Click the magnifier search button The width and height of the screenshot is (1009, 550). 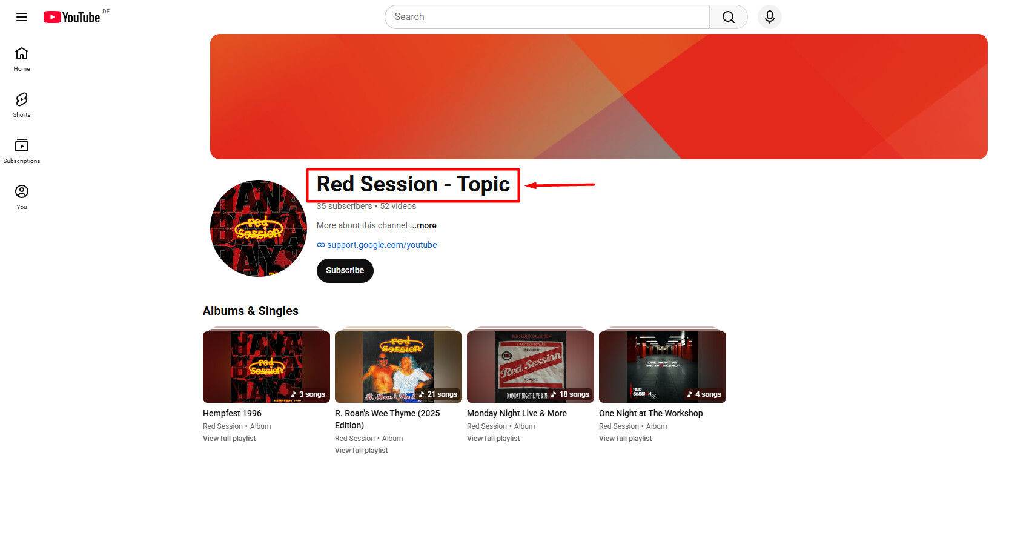coord(729,17)
